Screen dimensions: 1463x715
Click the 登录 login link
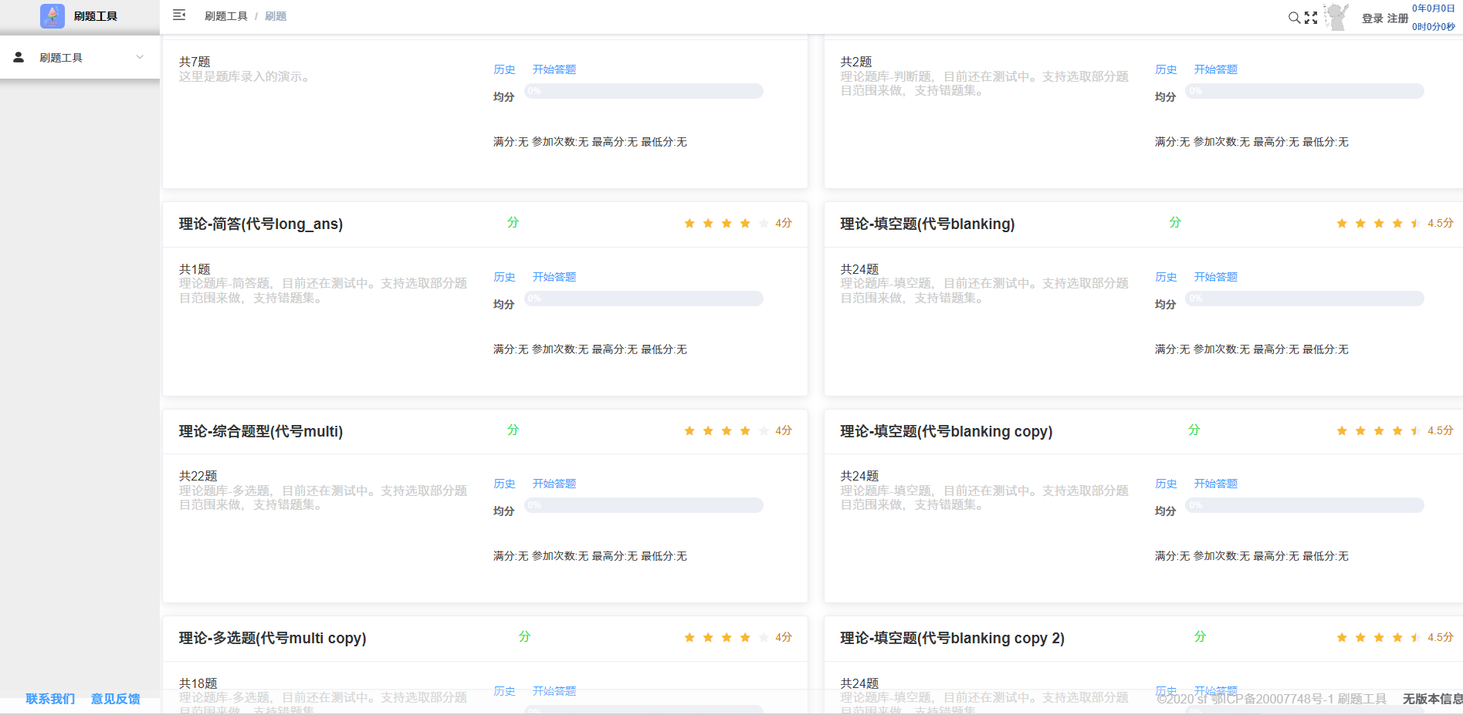pos(1373,19)
